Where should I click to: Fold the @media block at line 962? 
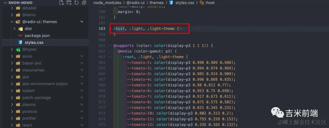110,51
